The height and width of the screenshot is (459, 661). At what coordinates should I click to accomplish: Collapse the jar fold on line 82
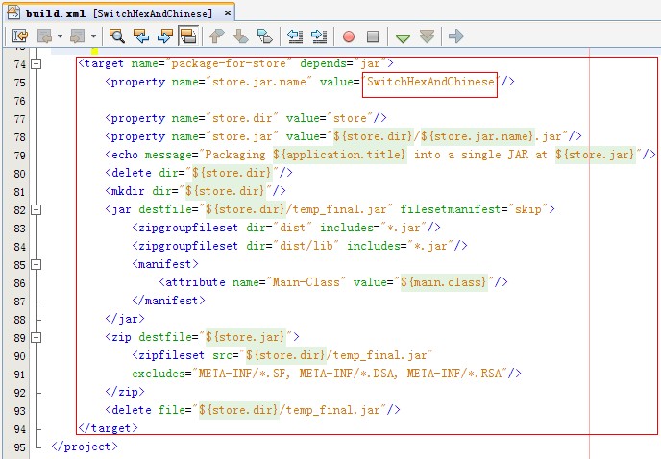(37, 209)
